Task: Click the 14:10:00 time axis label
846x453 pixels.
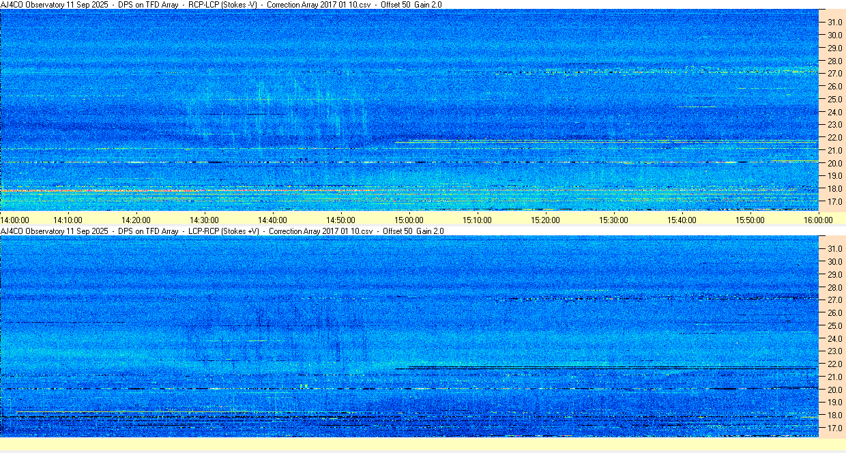Action: click(x=68, y=220)
